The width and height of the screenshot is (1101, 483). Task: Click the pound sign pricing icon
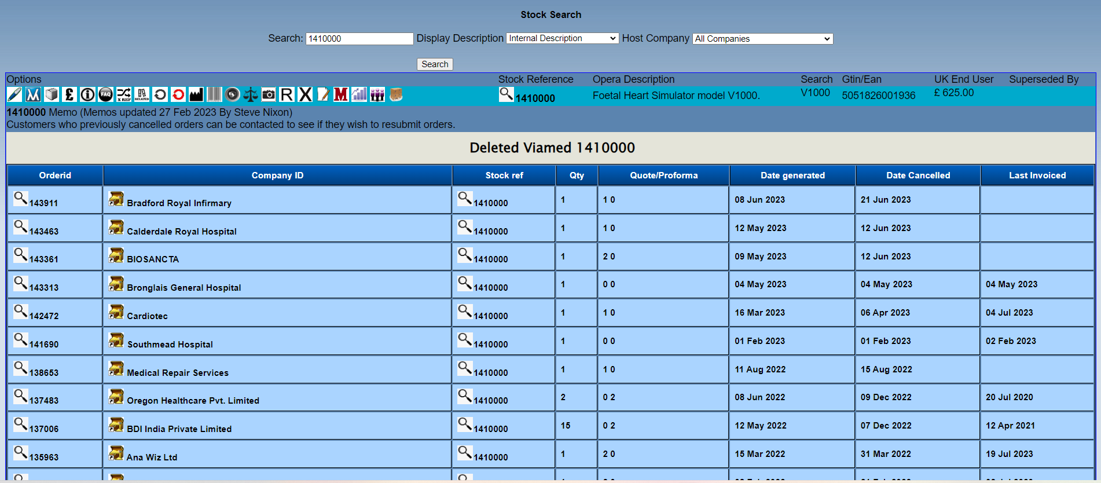[x=69, y=94]
